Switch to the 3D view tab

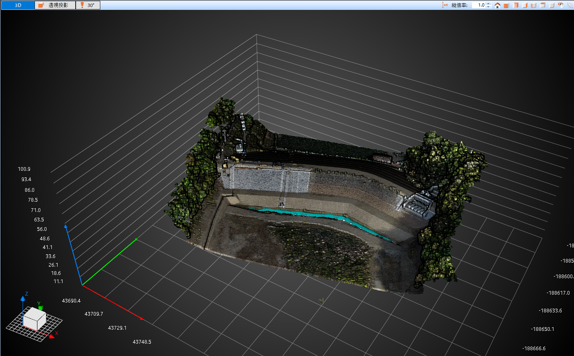click(18, 5)
